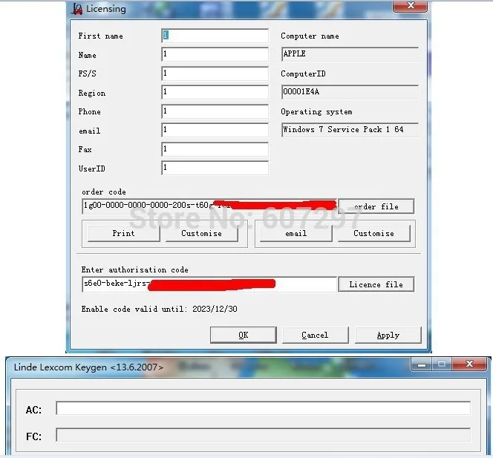Click the FC field in Keygen window

264,435
